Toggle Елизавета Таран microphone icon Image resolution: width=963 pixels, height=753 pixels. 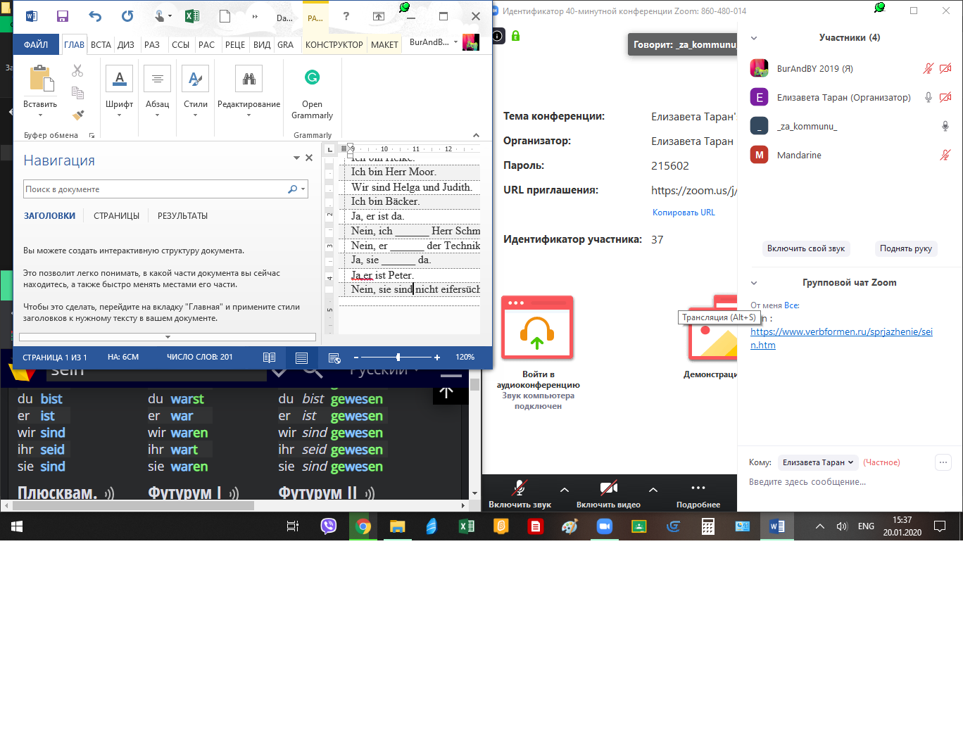[x=929, y=97]
